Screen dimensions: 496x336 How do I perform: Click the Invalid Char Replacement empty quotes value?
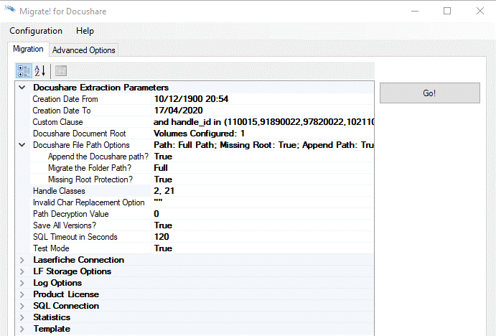263,202
